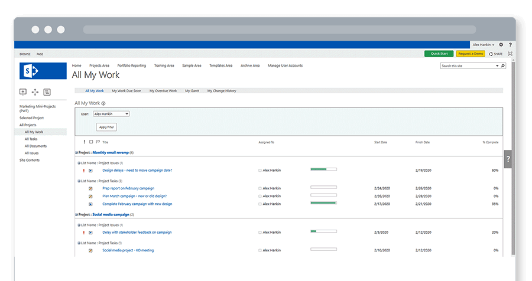Image resolution: width=532 pixels, height=281 pixels.
Task: Switch to the My Overdue Work tab
Action: (163, 91)
